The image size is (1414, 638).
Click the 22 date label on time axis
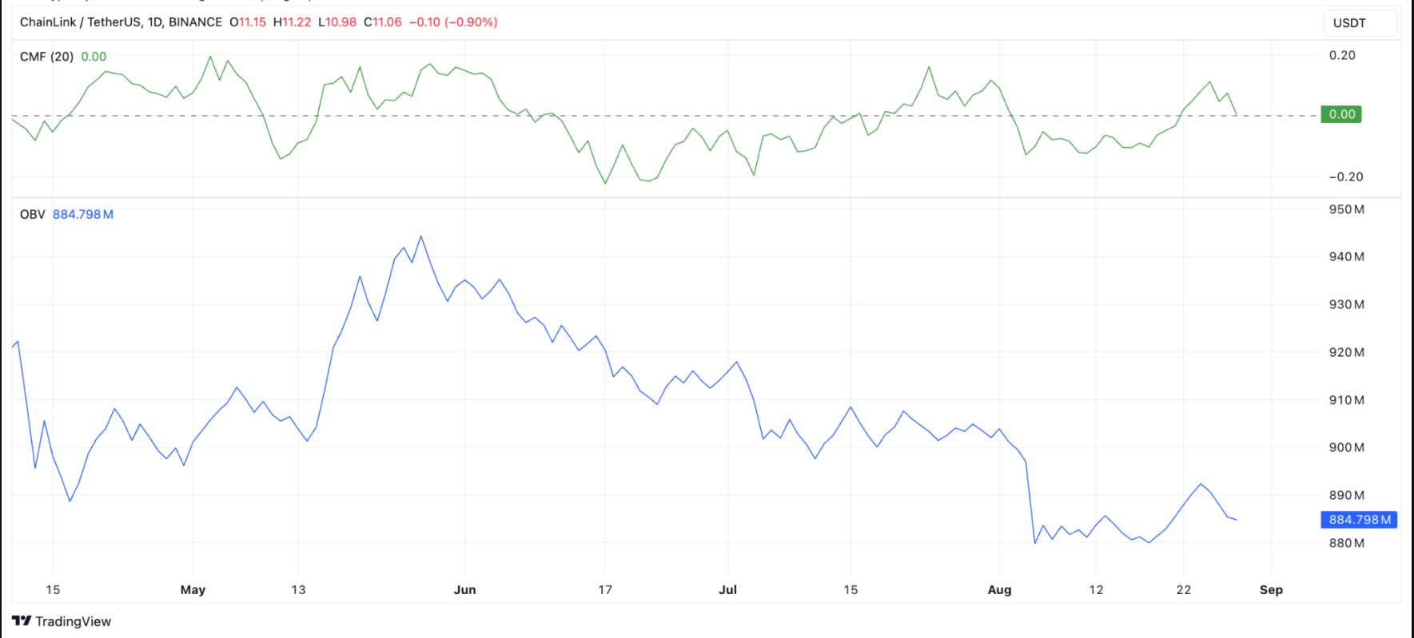(1184, 589)
